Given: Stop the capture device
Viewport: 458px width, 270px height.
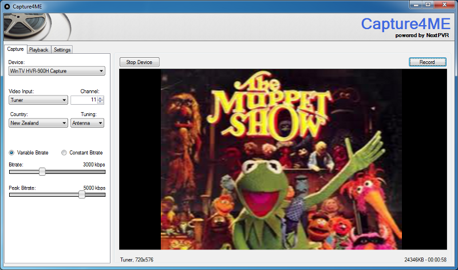Looking at the screenshot, I should 139,62.
